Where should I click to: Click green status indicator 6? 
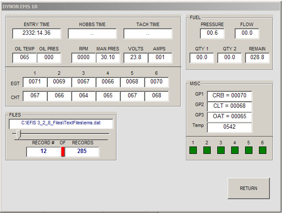point(262,150)
